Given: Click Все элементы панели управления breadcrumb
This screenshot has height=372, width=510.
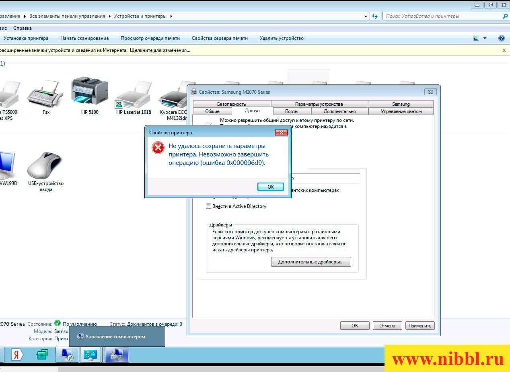Looking at the screenshot, I should point(67,16).
